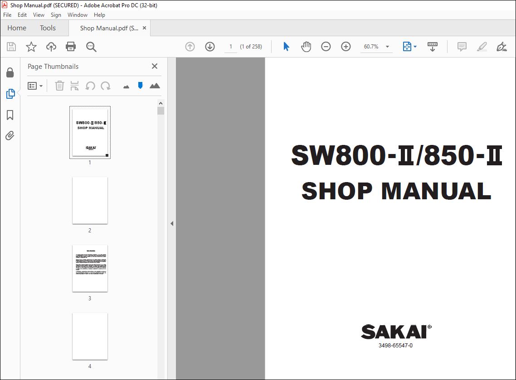516x380 pixels.
Task: Collapse navigation pane with left triangle
Action: click(172, 224)
